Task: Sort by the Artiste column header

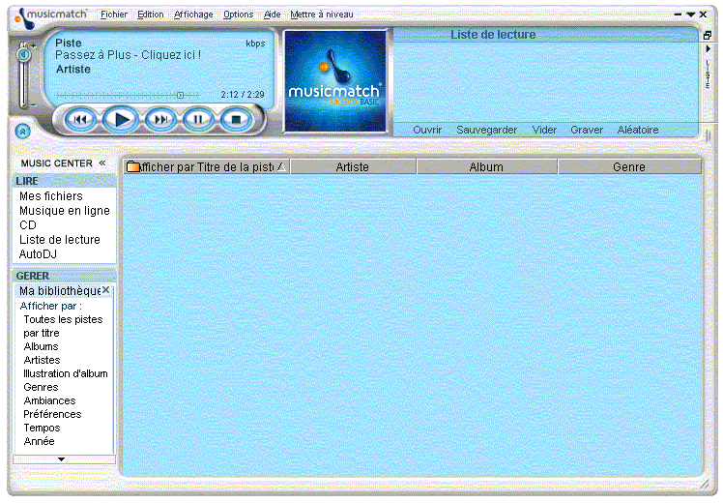Action: pyautogui.click(x=353, y=166)
